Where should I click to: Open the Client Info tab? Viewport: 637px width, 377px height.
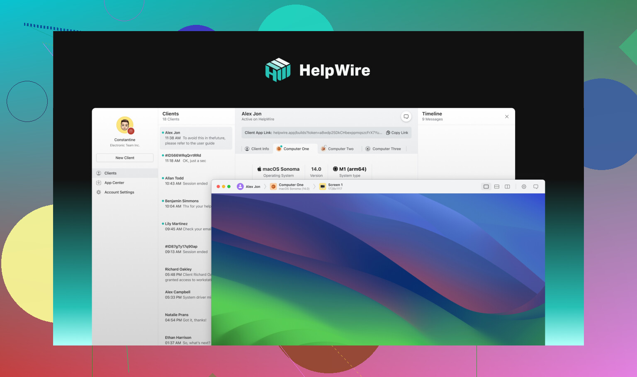257,149
